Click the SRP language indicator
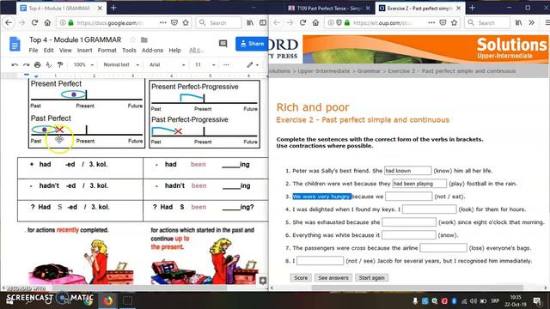550x309 pixels. tap(495, 301)
